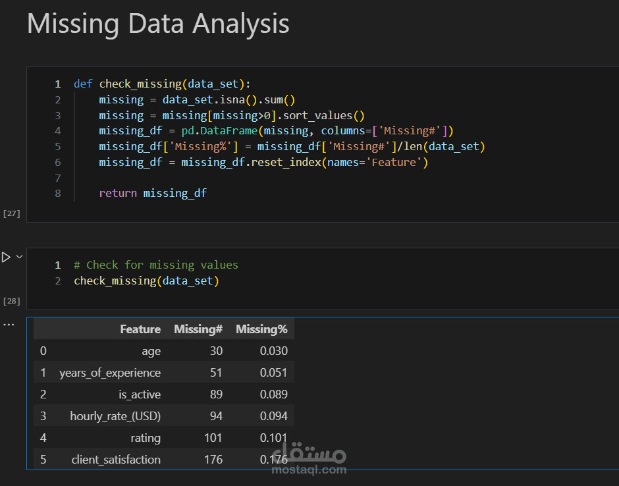Click Missing% value 0.089

coord(273,394)
